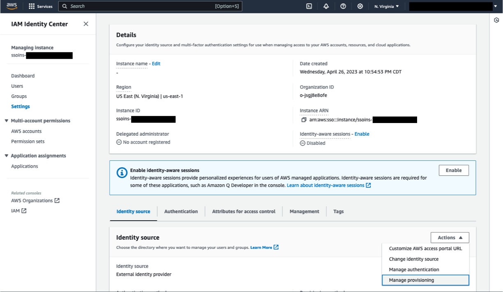Open the Amazon Q assistant hexagon icon
Viewport: 503px width, 292px height.
[496, 20]
